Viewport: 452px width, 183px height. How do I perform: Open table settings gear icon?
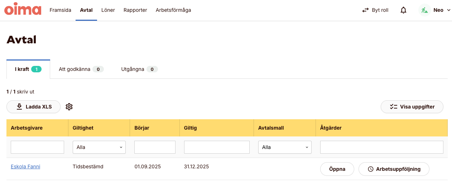pos(69,107)
